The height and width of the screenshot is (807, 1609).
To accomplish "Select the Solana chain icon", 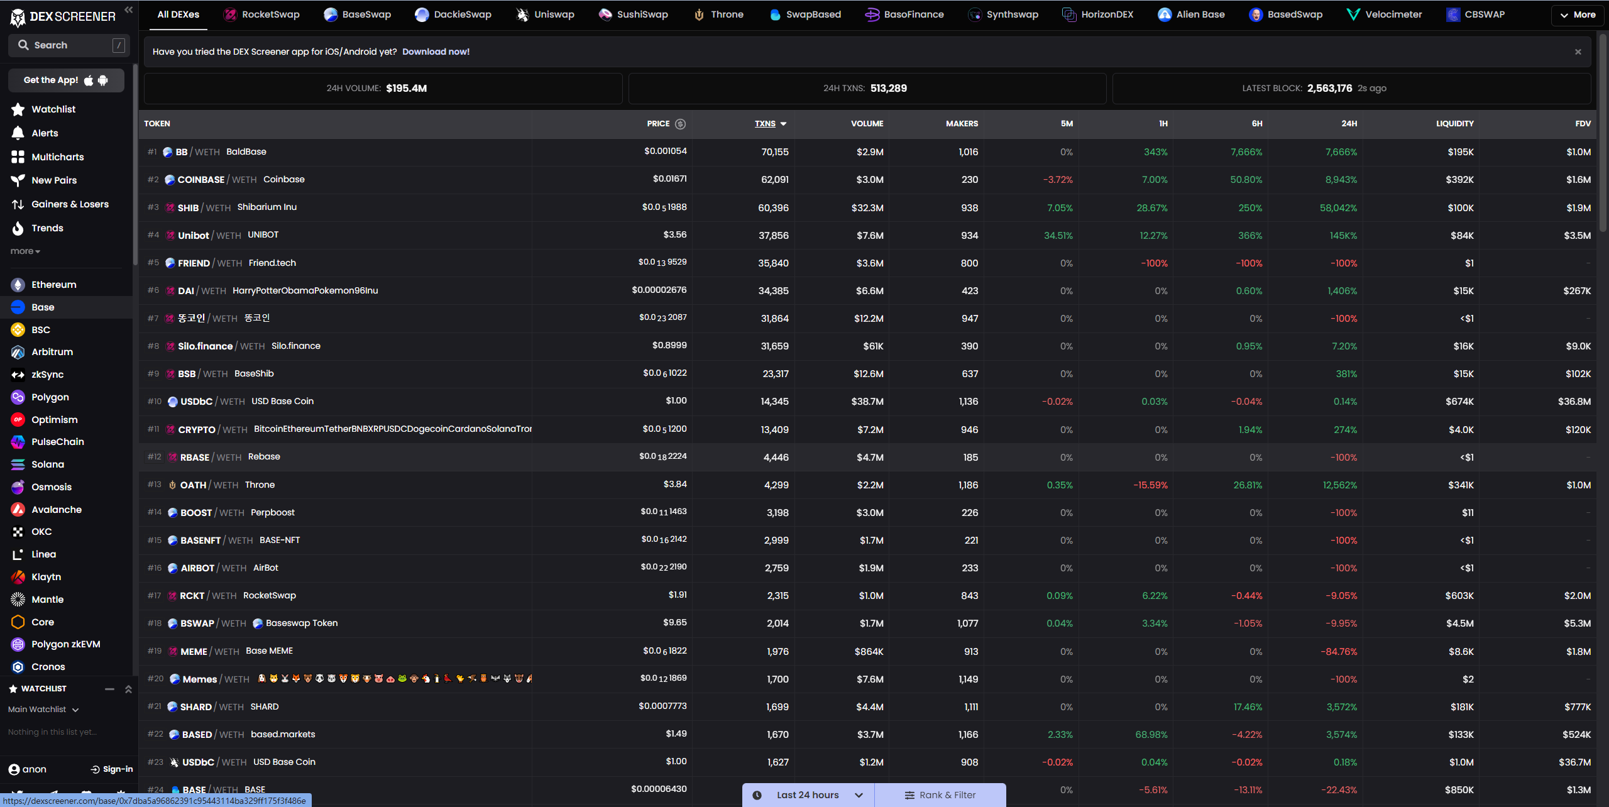I will [18, 464].
